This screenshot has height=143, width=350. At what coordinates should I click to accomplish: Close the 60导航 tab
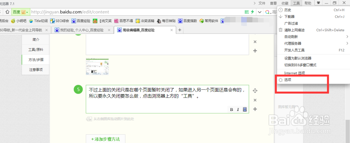[47, 30]
